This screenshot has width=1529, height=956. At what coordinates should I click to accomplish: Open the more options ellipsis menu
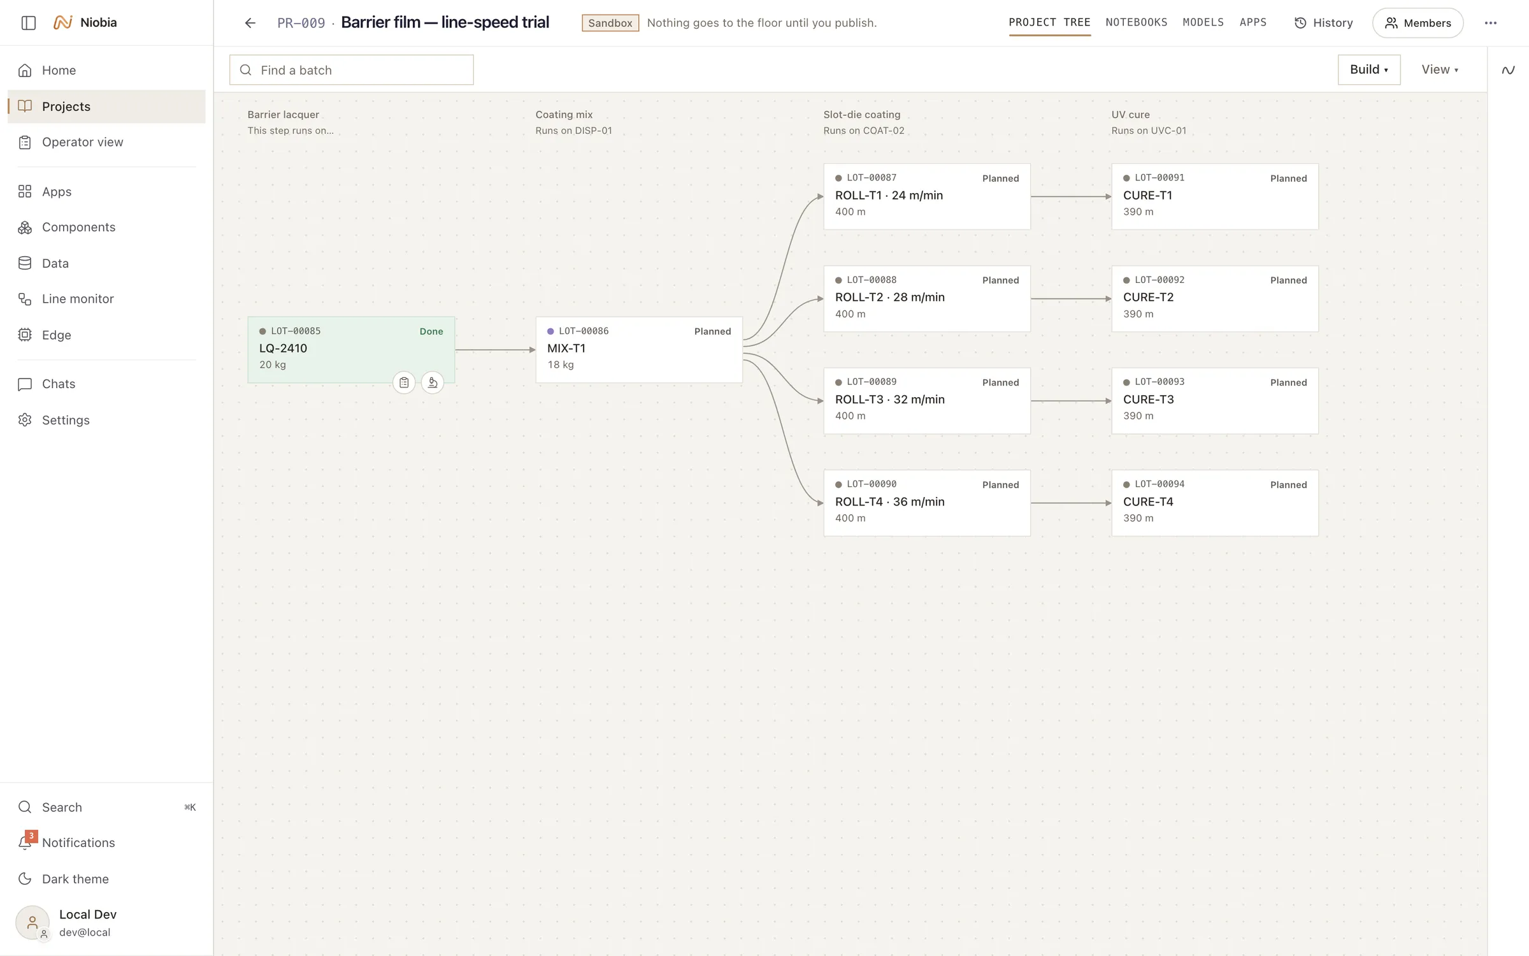(1490, 23)
